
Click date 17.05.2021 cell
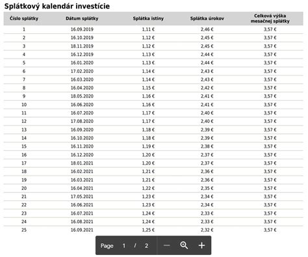click(x=82, y=196)
